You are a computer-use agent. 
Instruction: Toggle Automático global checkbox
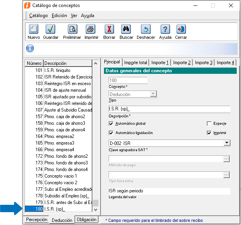pyautogui.click(x=111, y=124)
